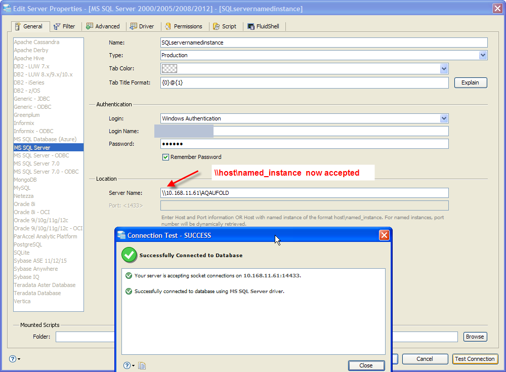Select MS SQL Server 7.0 - ODBC entry
506x372 pixels.
(46, 172)
